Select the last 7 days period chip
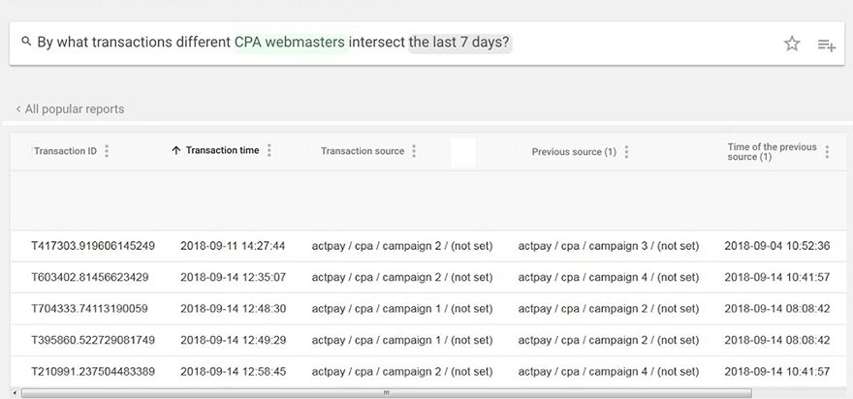 459,42
